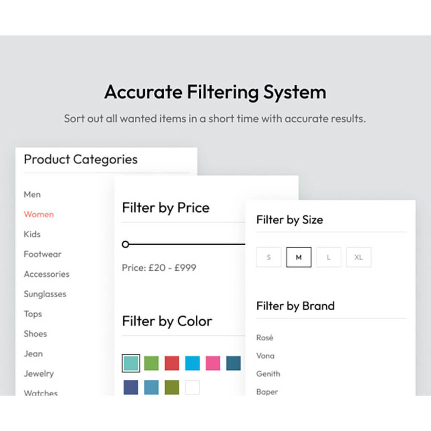Filter by the Genith brand

click(268, 374)
